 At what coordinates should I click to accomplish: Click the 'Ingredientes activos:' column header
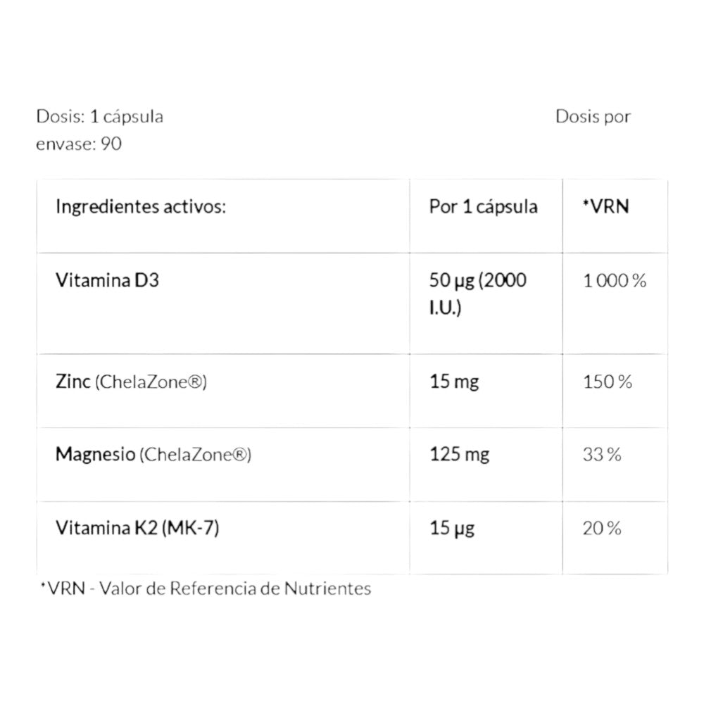[141, 207]
